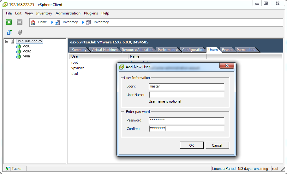The image size is (287, 174).
Task: Select dc02 in inventory tree
Action: pyautogui.click(x=27, y=51)
